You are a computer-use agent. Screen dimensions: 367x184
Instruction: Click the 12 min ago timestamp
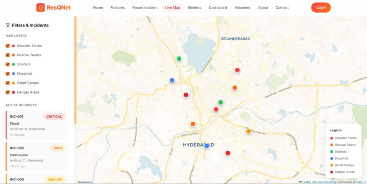coord(17,135)
